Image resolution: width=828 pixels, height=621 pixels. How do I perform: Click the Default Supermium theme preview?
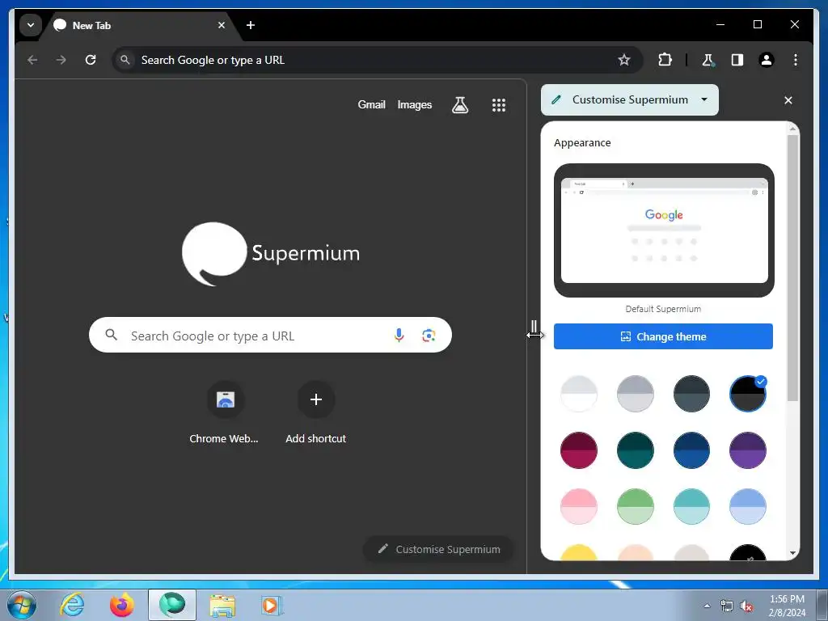point(664,230)
